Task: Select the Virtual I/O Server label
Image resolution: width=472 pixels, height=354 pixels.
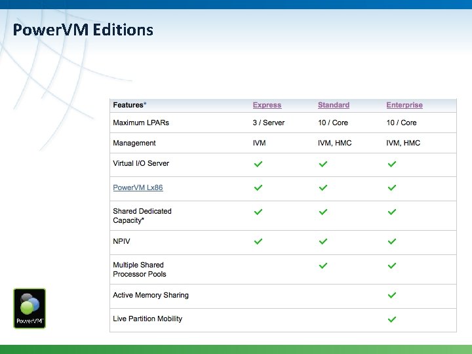Action: (x=141, y=163)
